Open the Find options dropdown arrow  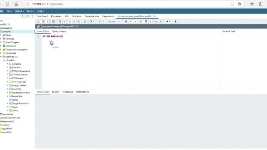pos(64,22)
